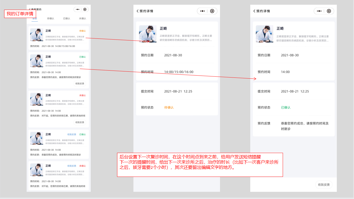Click the doctor photo in the middle detail screen
354x199 pixels.
148,34
